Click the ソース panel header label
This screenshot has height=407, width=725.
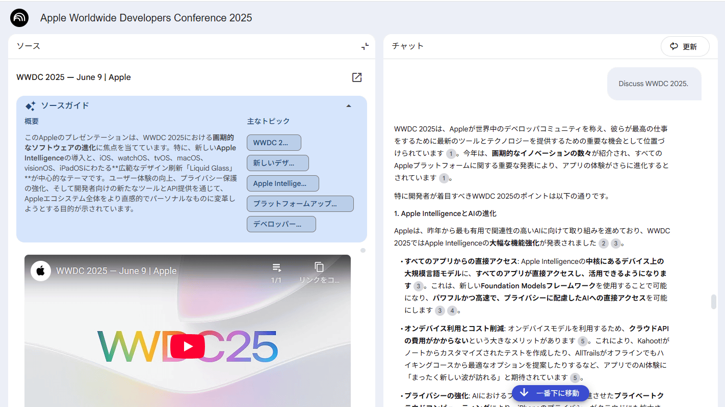29,46
